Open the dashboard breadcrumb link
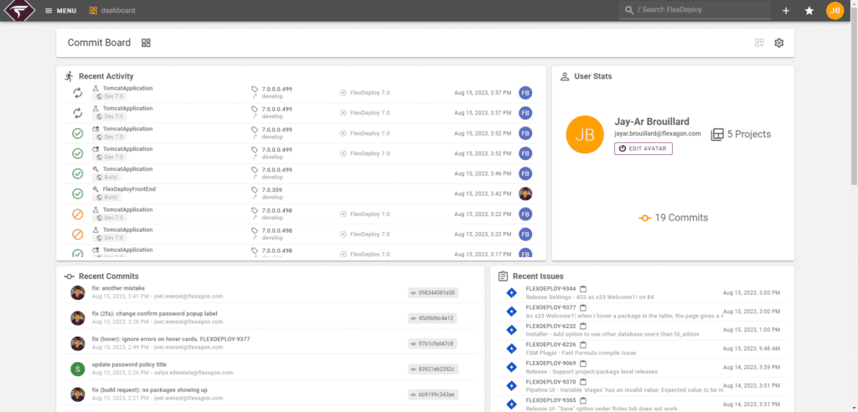Image resolution: width=858 pixels, height=412 pixels. point(112,10)
